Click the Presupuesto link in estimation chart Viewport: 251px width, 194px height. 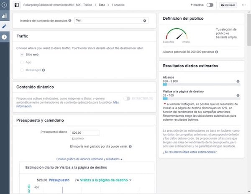(x=59, y=180)
